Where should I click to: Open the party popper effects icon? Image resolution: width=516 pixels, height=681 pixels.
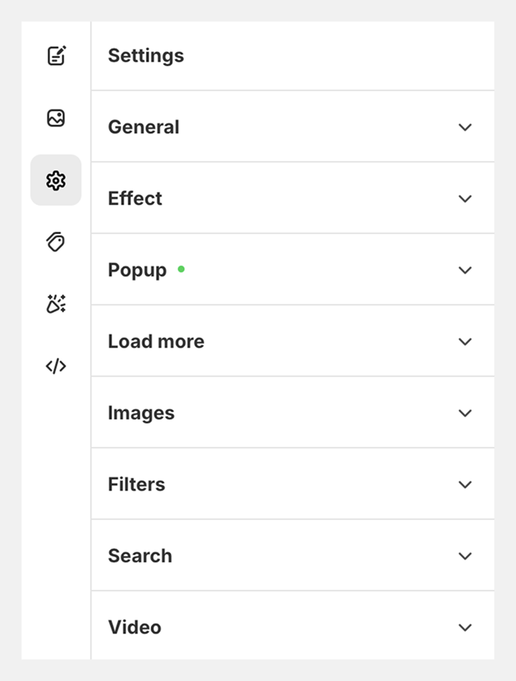[56, 304]
